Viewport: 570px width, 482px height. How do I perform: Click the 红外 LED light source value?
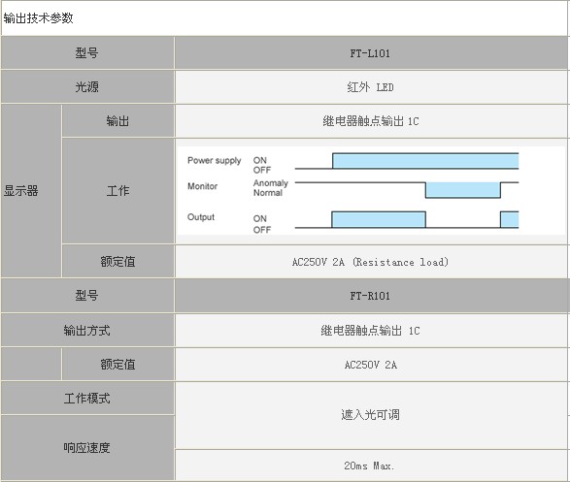370,87
